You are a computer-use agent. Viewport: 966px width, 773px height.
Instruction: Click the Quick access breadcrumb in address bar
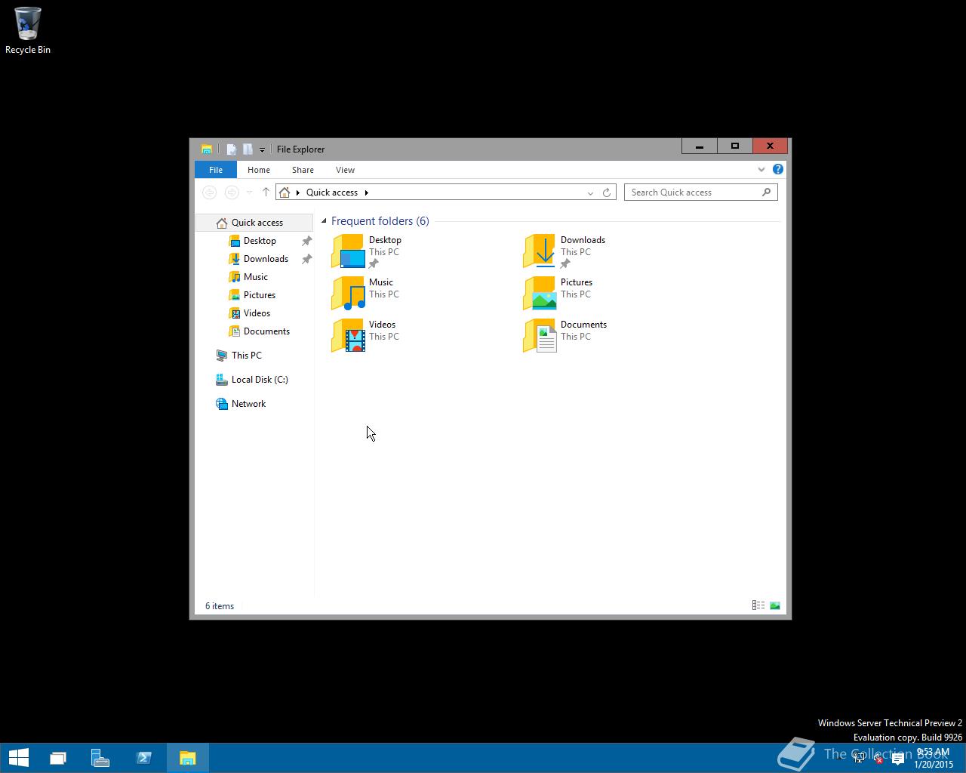332,192
